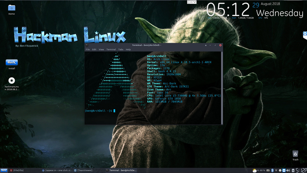
Task: Click the 'GPU: GeForce GTX 1050' terminal line
Action: coord(164,99)
